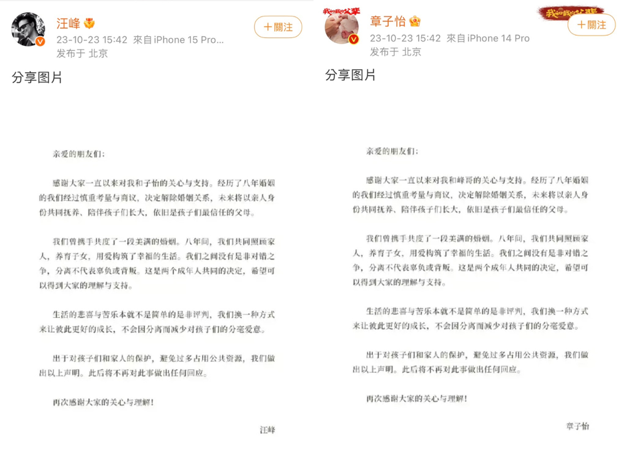Open the 汪峰 username link

[x=69, y=24]
